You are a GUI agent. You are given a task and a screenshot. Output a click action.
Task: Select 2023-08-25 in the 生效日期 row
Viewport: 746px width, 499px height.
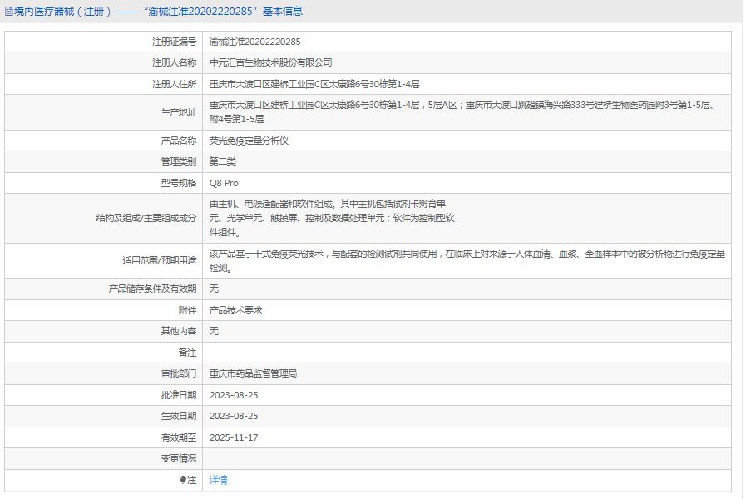pyautogui.click(x=234, y=416)
